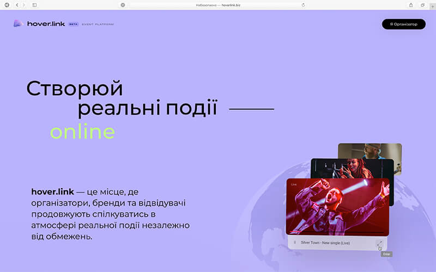Screen dimensions: 436x272
Task: Click the "Silver Town - New single (Live)" title
Action: point(325,243)
